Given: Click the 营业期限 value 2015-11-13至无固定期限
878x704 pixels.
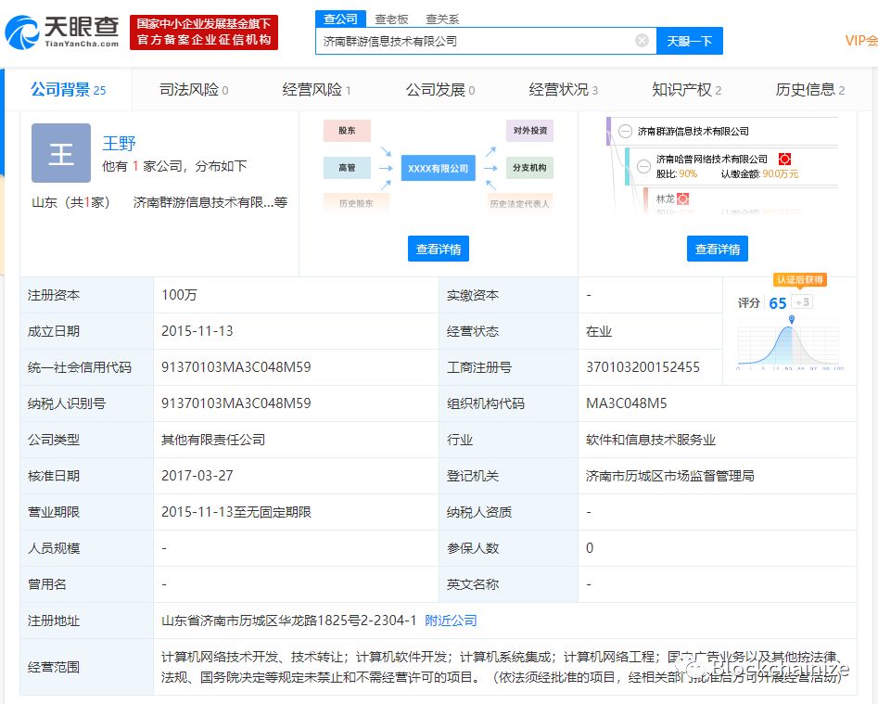Looking at the screenshot, I should [235, 512].
